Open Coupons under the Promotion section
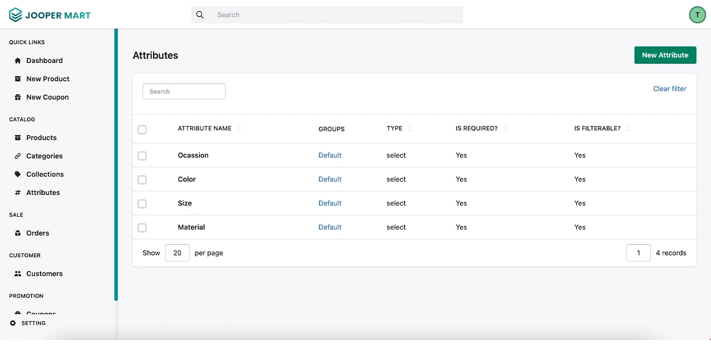 (40, 313)
